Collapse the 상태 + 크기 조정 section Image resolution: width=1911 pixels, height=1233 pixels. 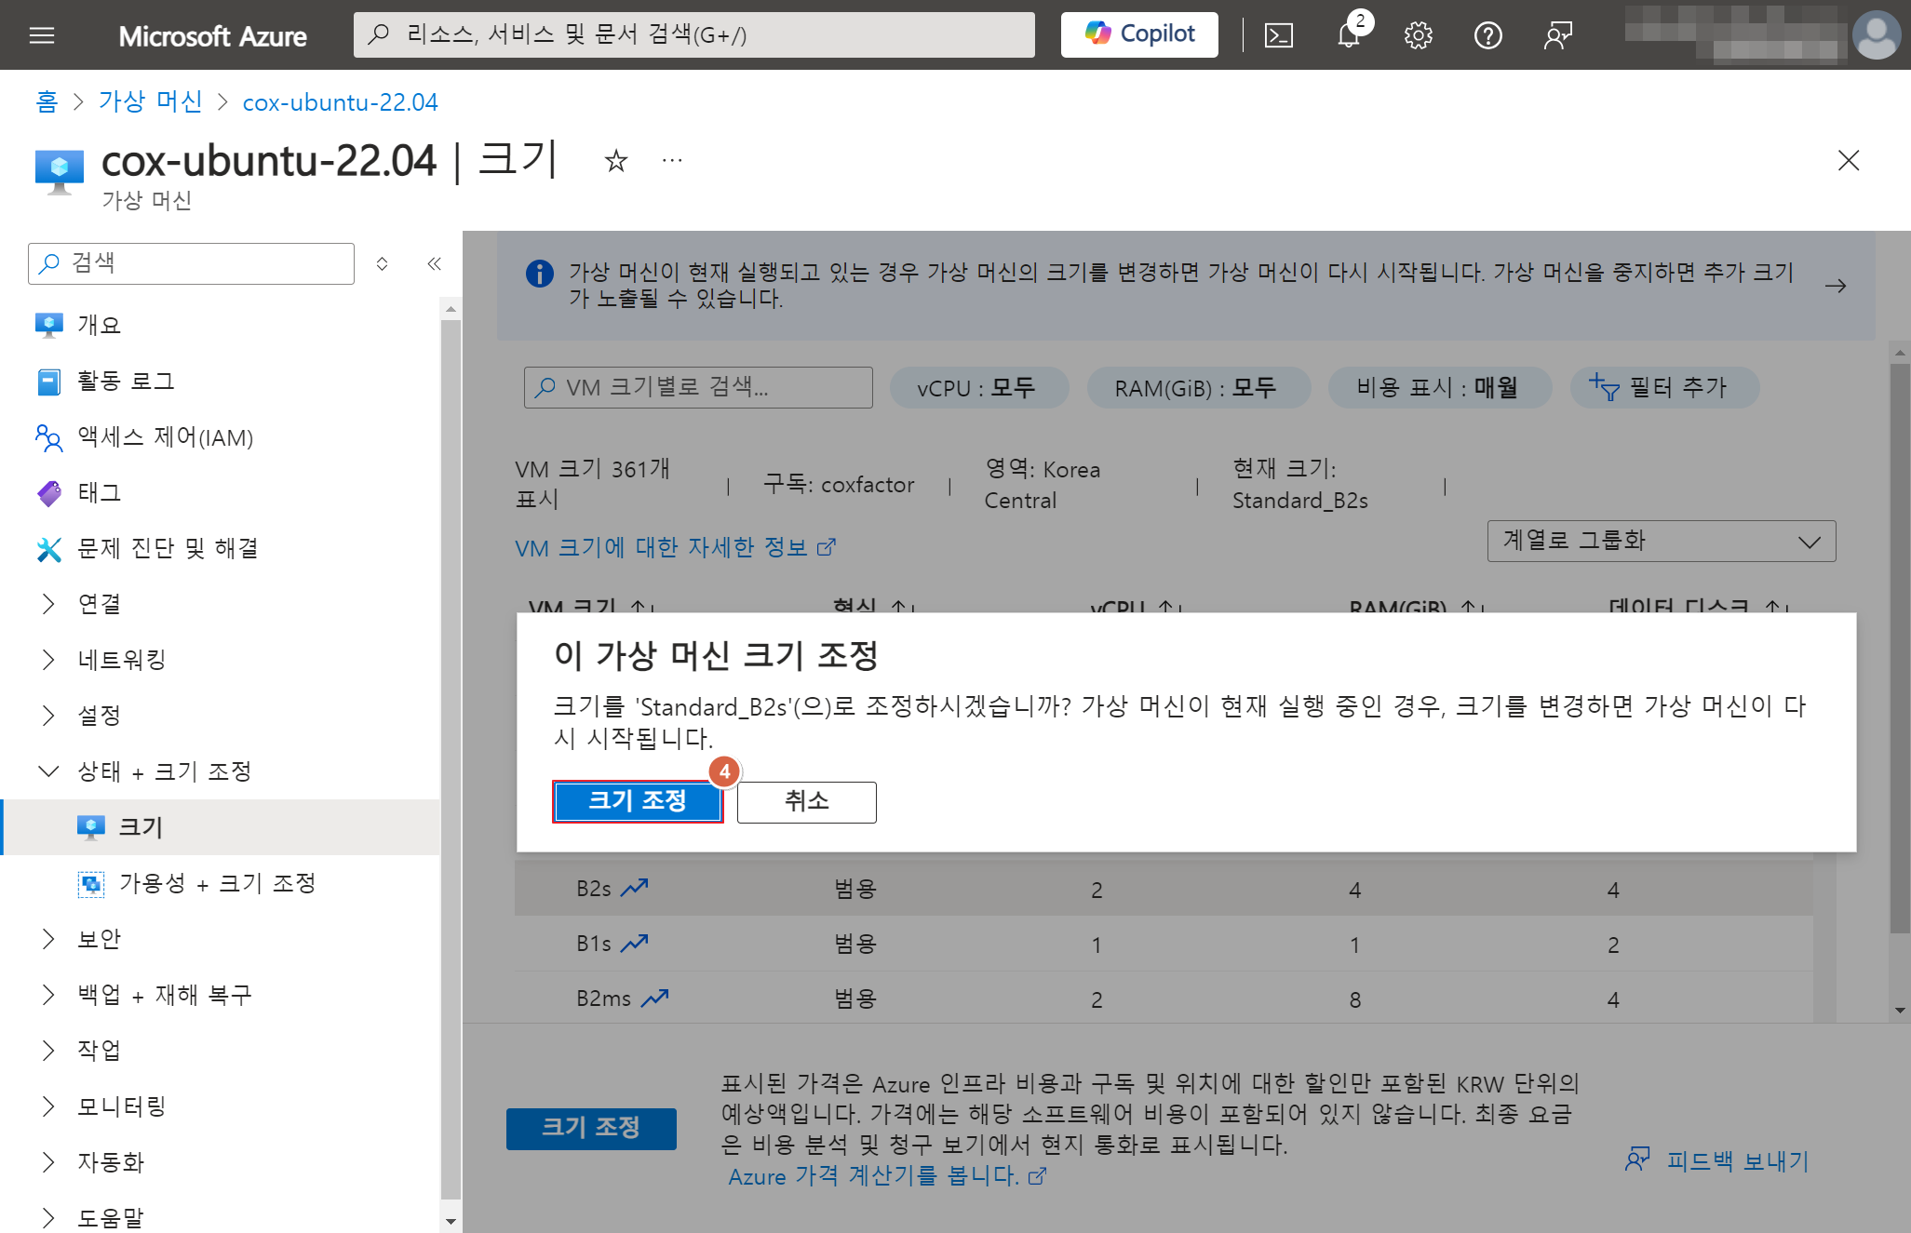164,771
